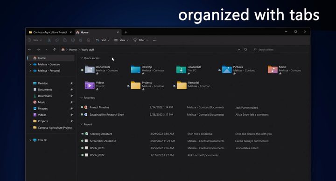Viewport: 336px width, 181px height.
Task: Open the Downloads folder tile in Quick access
Action: pos(189,70)
